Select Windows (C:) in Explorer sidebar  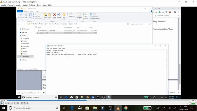(26, 56)
